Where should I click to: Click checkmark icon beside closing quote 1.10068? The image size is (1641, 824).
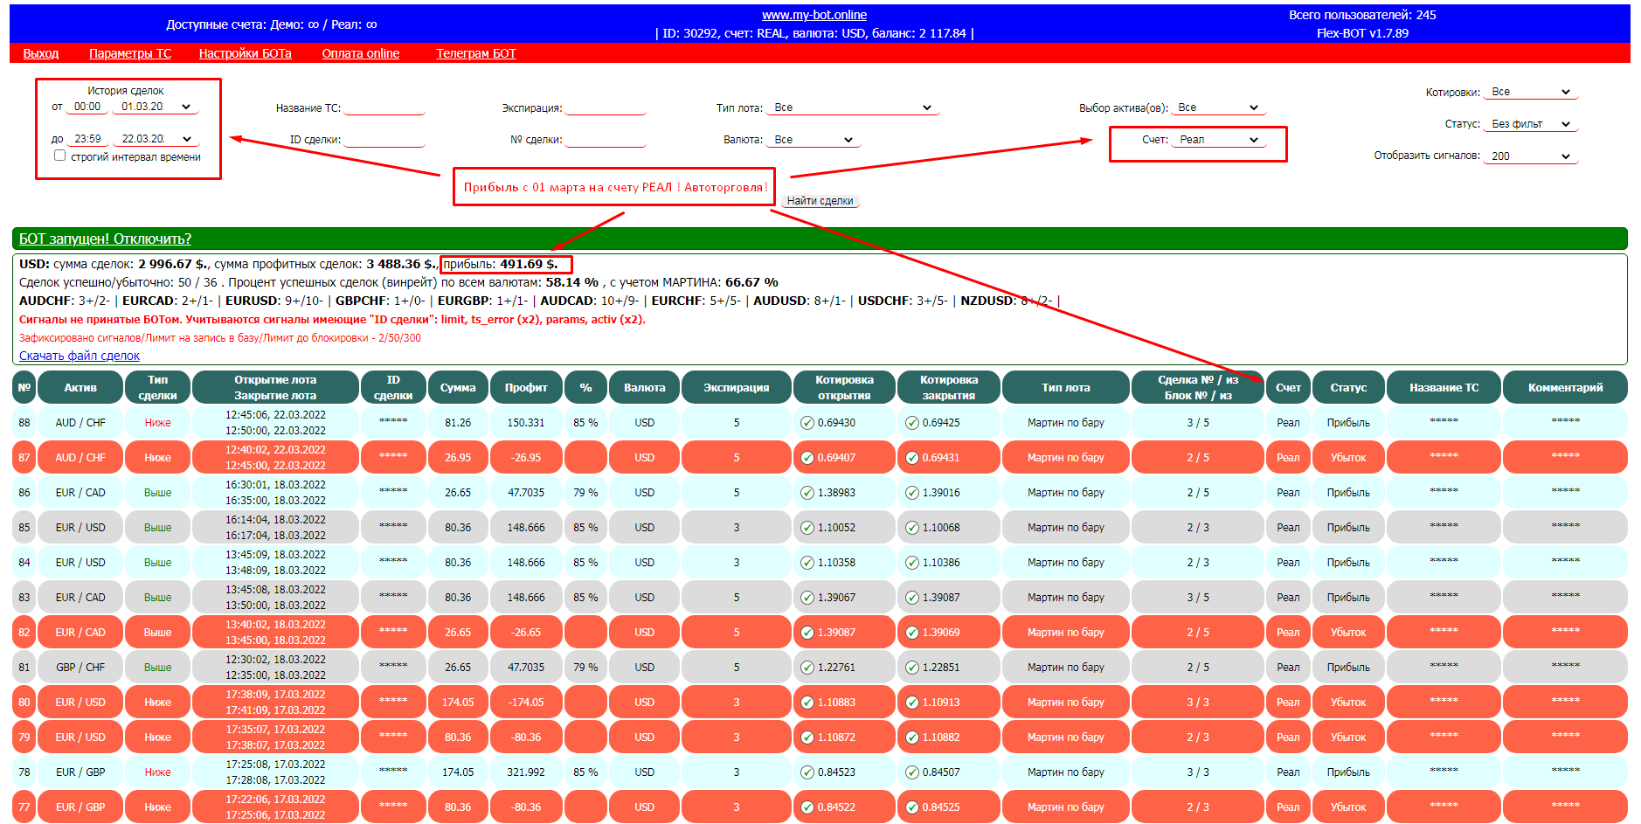coord(912,528)
